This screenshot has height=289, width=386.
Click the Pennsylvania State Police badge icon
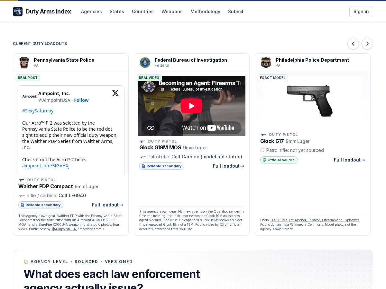pos(24,63)
